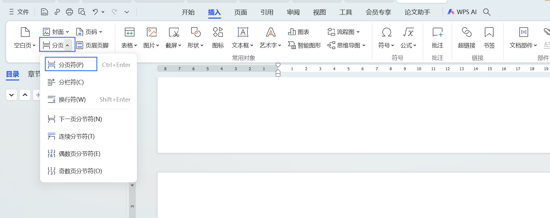Viewport: 550px width, 218px height.
Task: Switch to the 开始 Home tab
Action: (x=188, y=12)
